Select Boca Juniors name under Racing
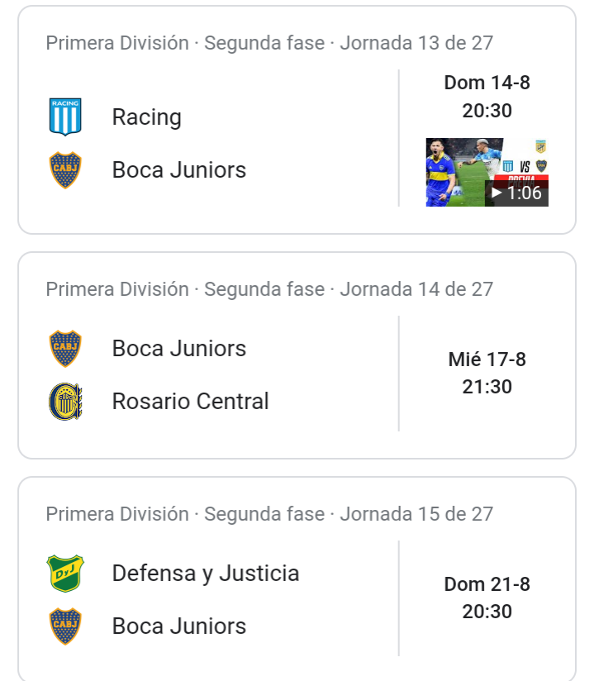Viewport: 594px width, 681px height. (179, 169)
